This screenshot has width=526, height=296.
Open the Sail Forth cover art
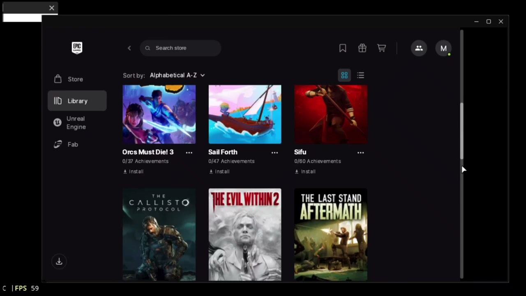click(x=245, y=114)
